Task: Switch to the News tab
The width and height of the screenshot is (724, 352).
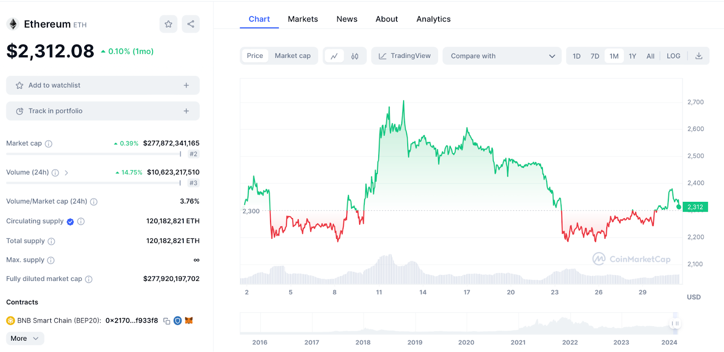Action: [347, 19]
